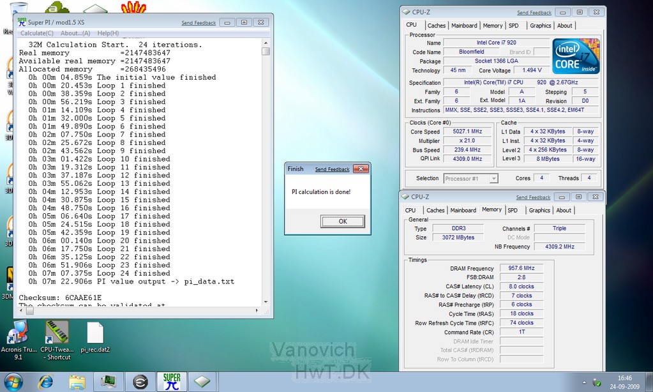Switch to Super PI taskbar button
The width and height of the screenshot is (653, 392).
(172, 382)
